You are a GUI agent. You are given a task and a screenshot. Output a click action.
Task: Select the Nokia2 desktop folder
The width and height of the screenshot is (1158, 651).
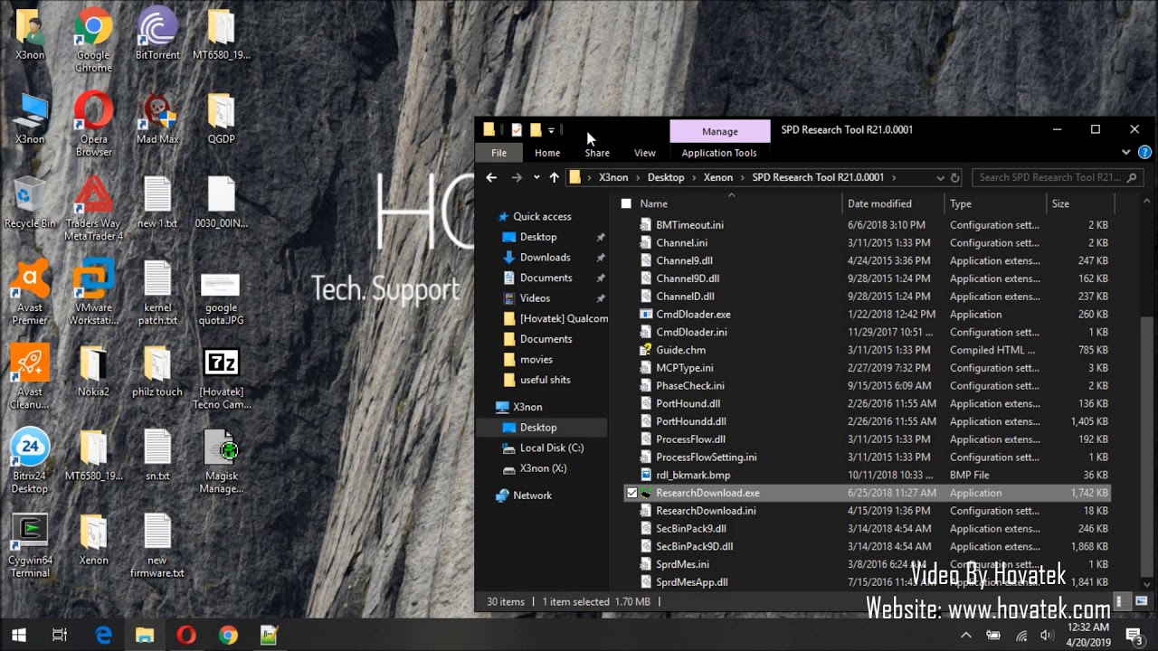click(x=93, y=371)
